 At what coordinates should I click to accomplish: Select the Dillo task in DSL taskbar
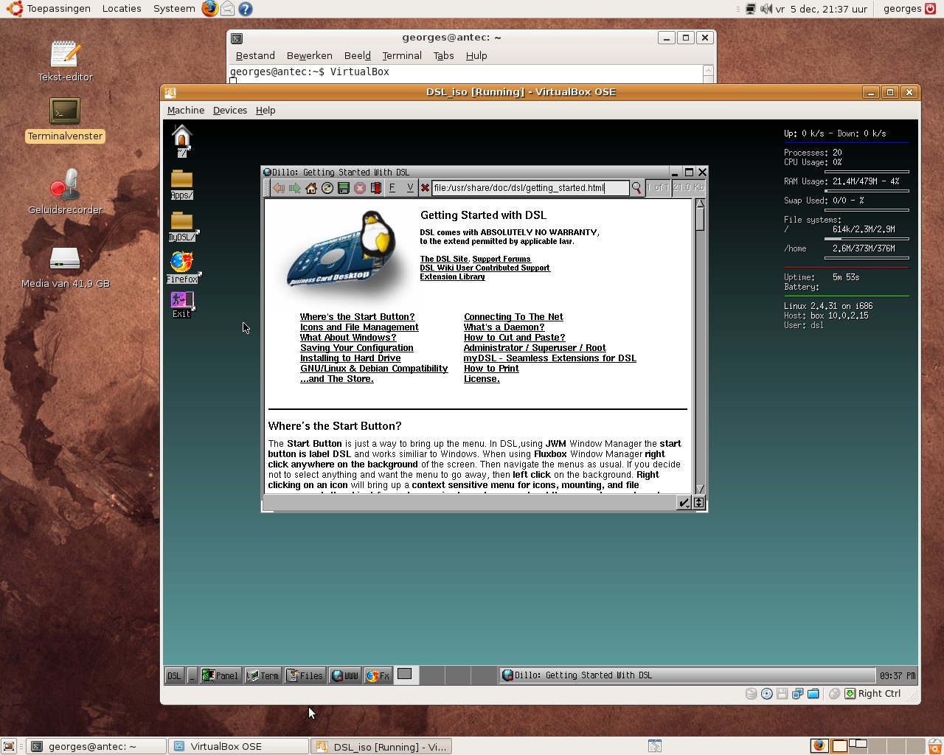[x=687, y=675]
